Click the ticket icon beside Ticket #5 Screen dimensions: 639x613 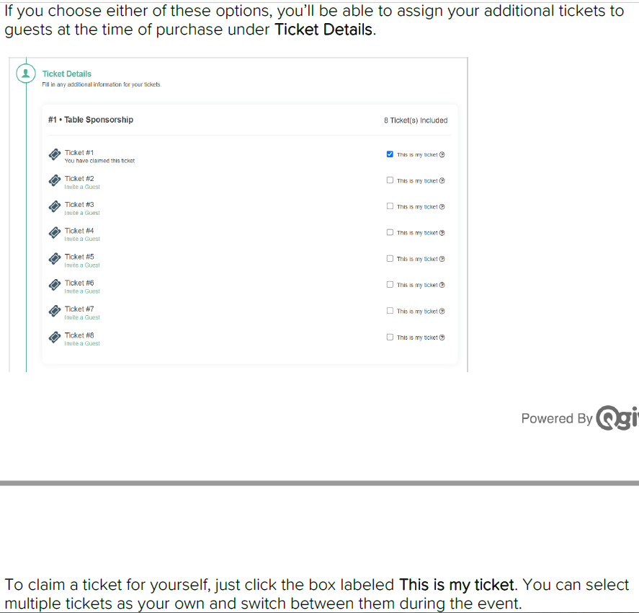pos(54,259)
